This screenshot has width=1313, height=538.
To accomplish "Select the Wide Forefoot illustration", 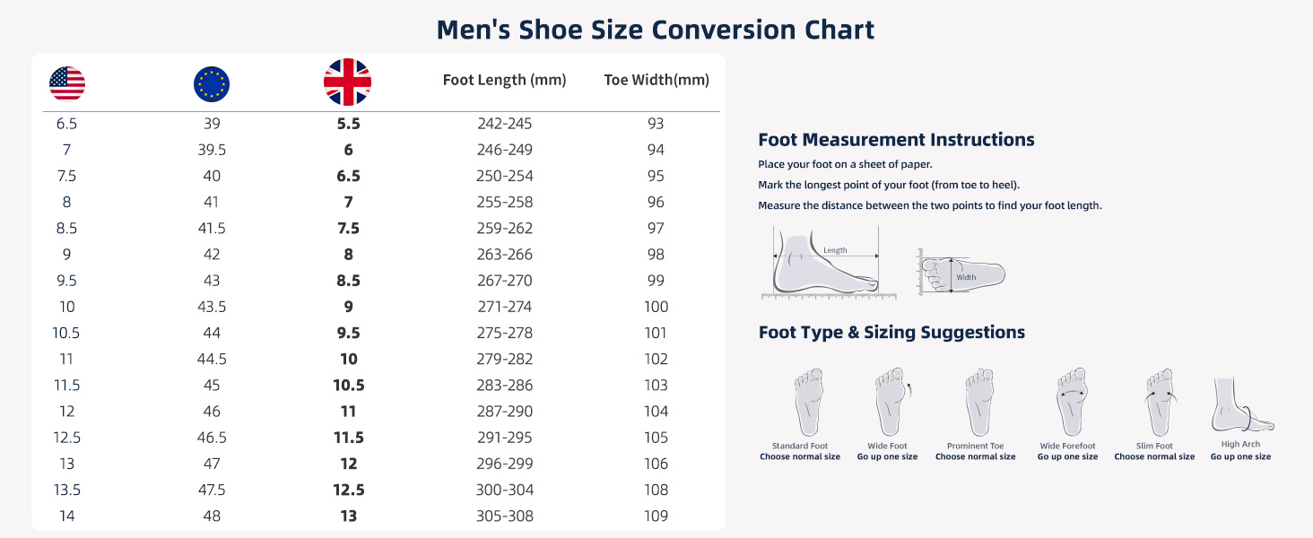I will [x=1071, y=402].
